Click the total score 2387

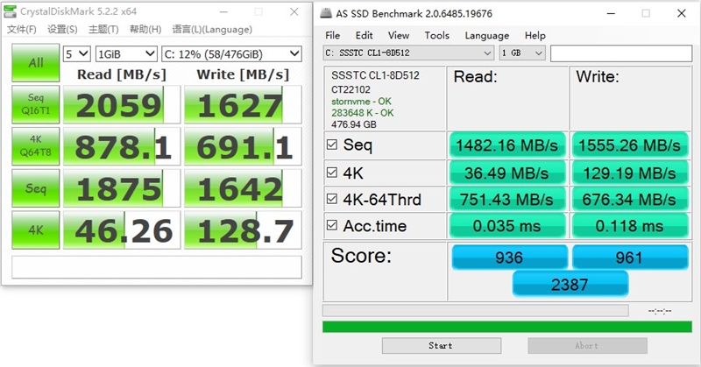pyautogui.click(x=570, y=285)
